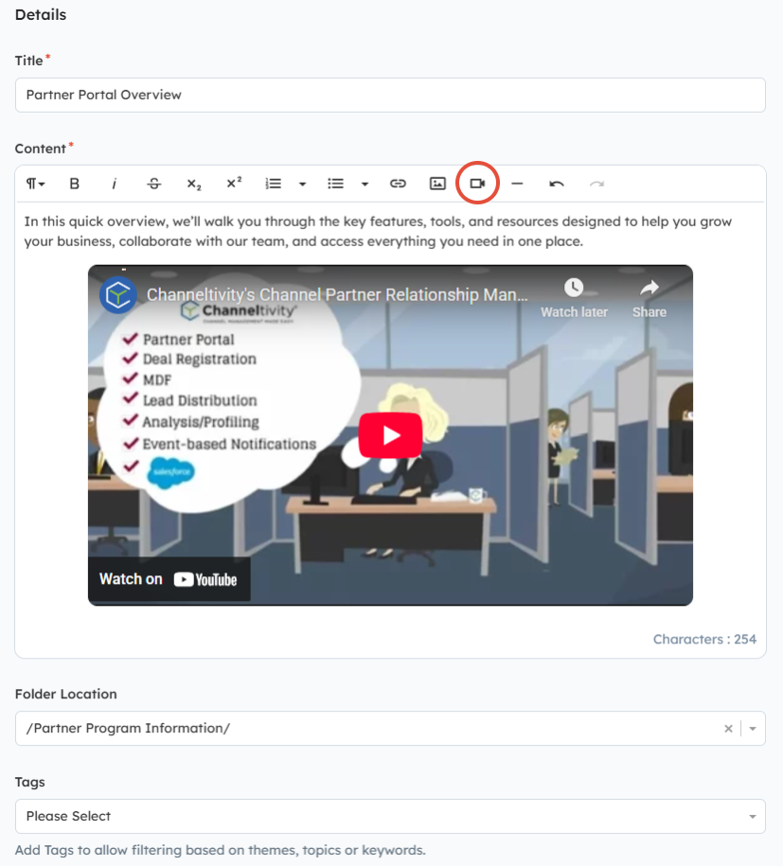
Task: Click the /Partner Program Information/ value
Action: tap(128, 728)
